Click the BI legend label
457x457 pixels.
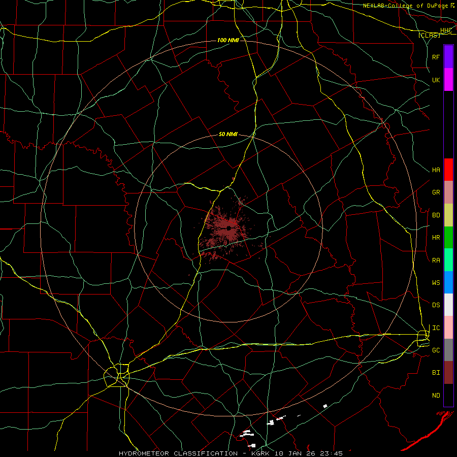tap(436, 373)
